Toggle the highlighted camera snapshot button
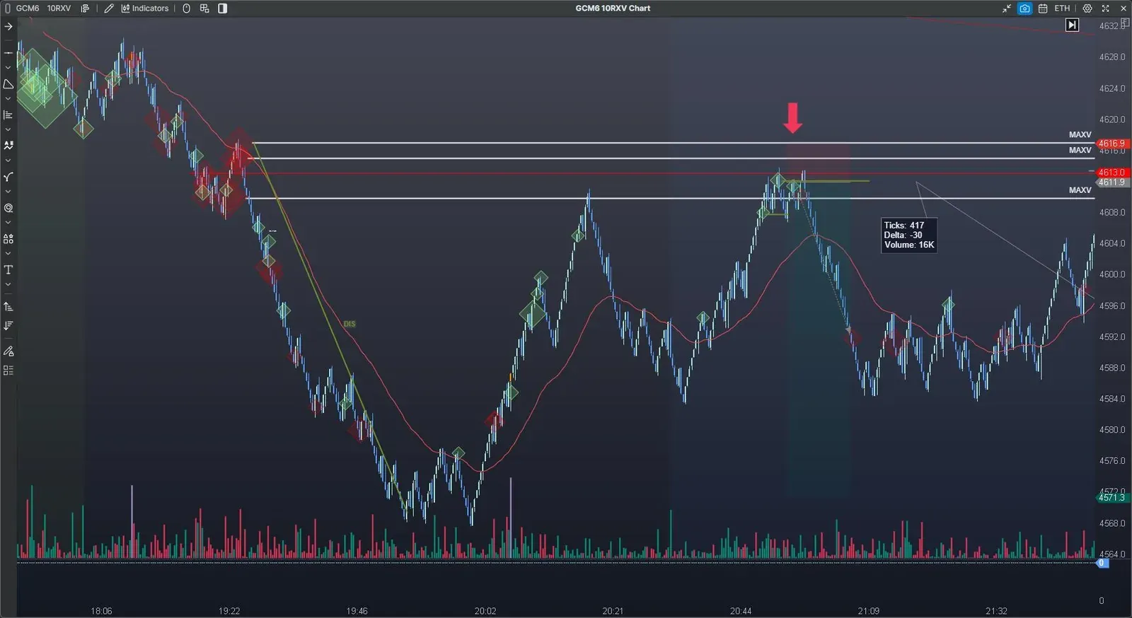 [x=1024, y=8]
